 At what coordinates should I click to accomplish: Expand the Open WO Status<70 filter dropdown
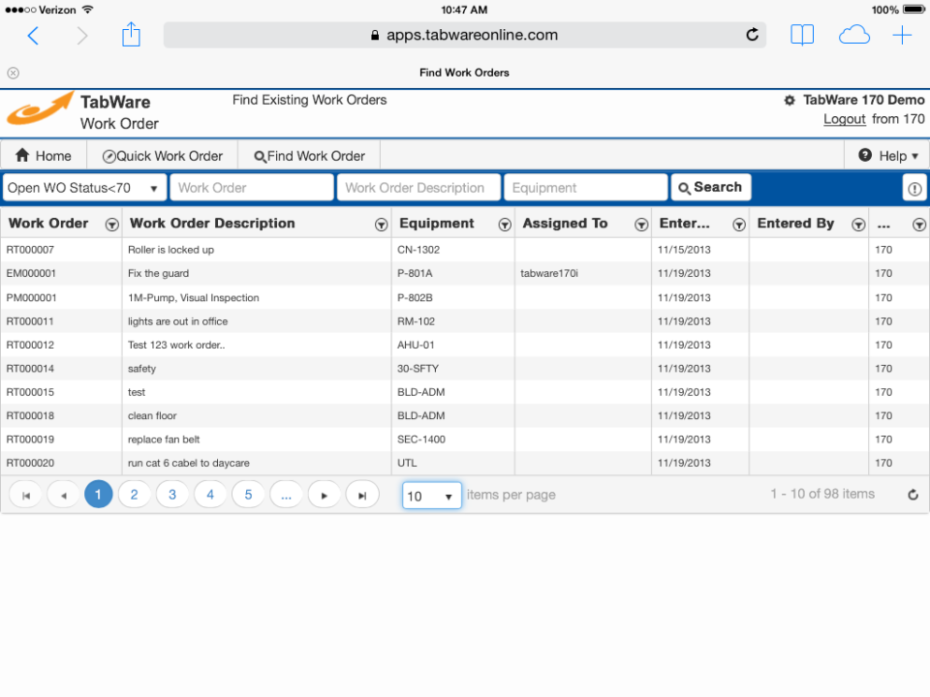tap(157, 187)
